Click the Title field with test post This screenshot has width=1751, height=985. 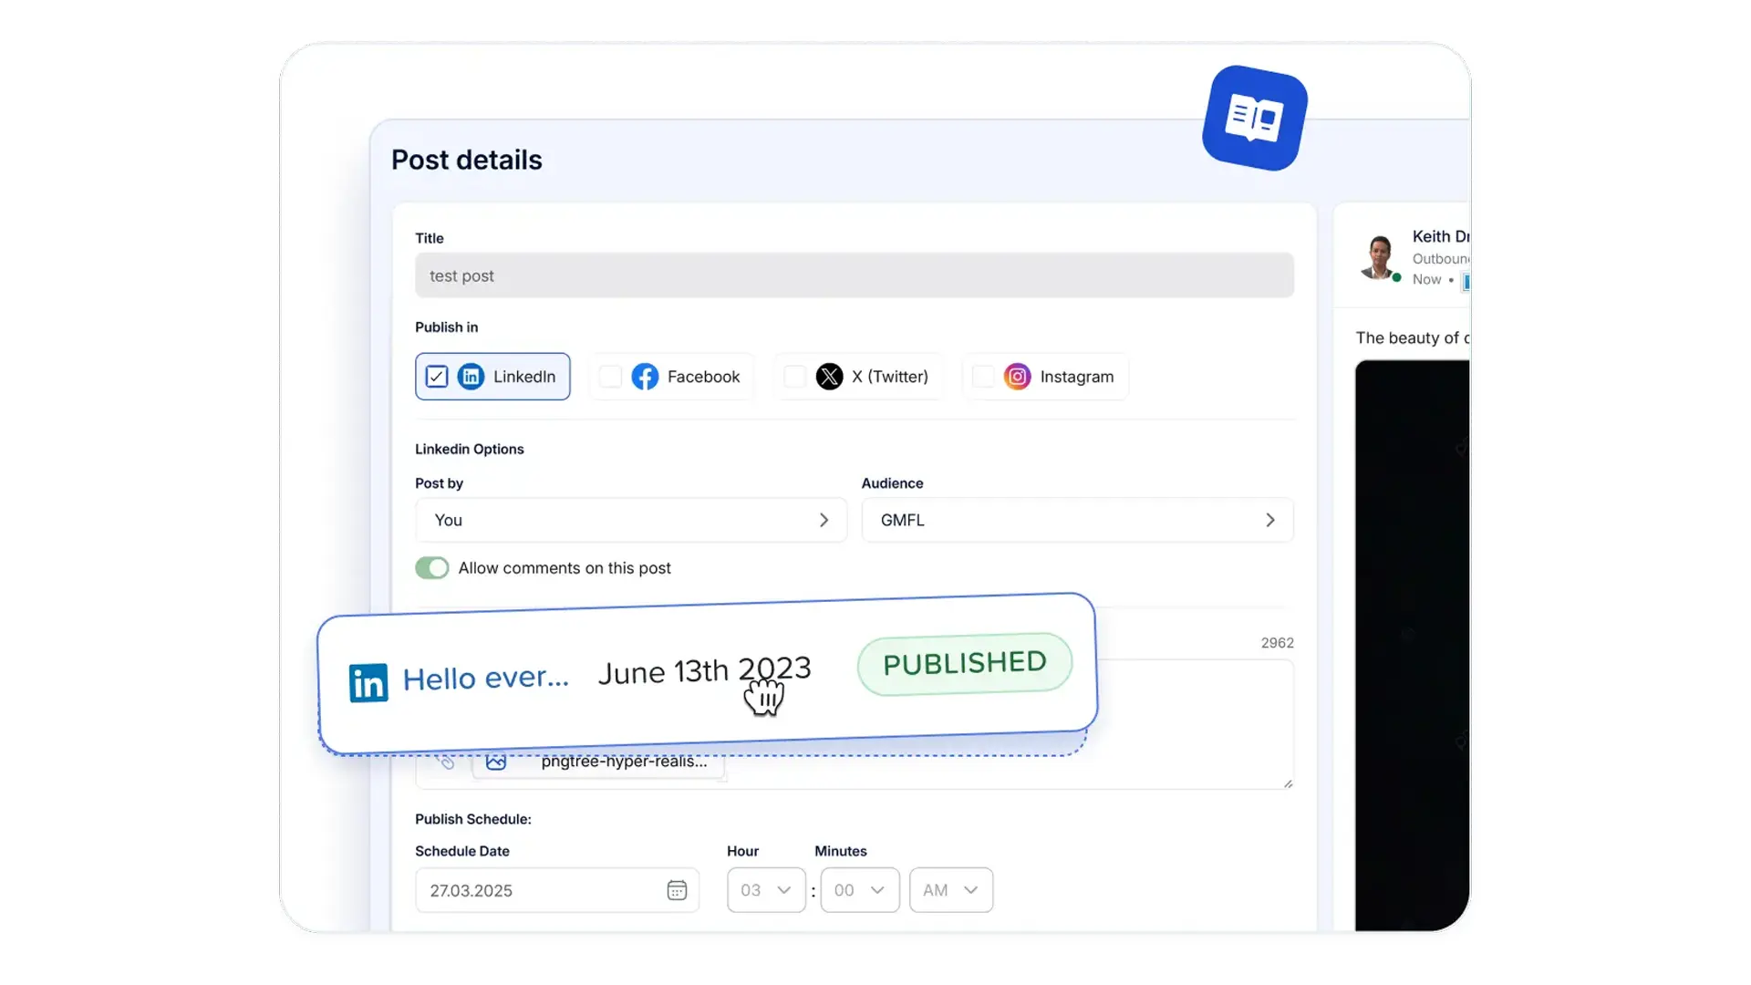854,275
